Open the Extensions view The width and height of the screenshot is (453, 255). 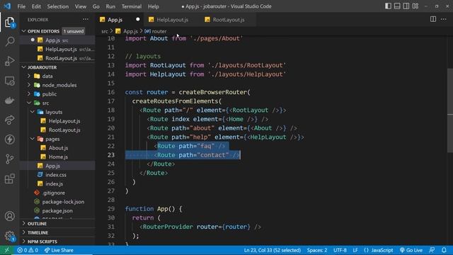tap(9, 178)
